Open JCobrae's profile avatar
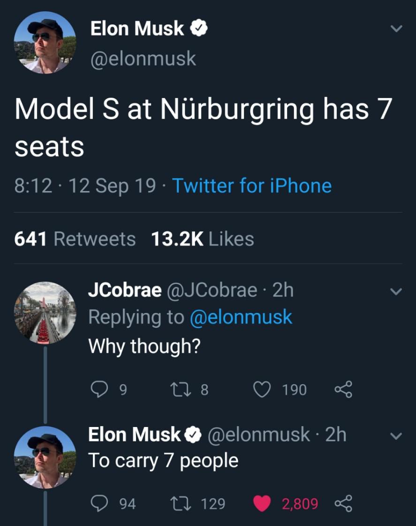The width and height of the screenshot is (416, 526). [45, 313]
